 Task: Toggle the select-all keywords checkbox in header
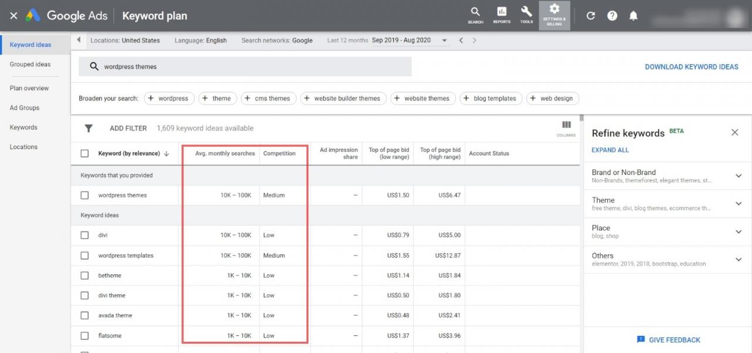[x=85, y=153]
